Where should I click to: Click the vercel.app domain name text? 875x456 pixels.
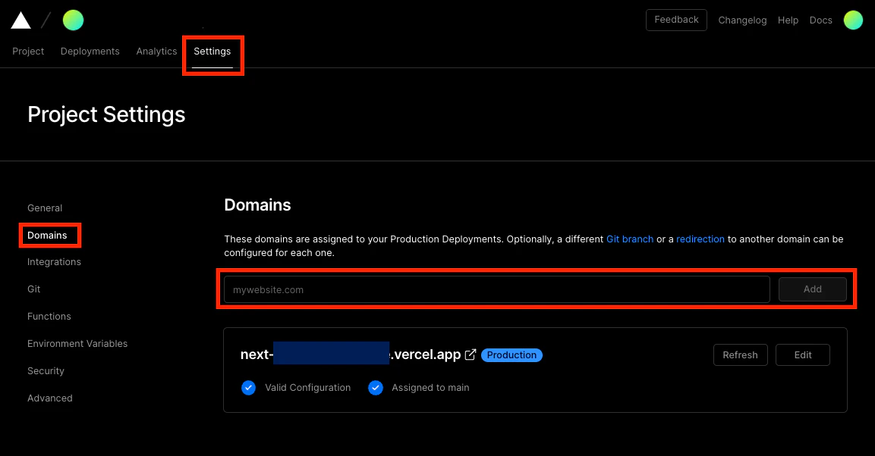(351, 354)
